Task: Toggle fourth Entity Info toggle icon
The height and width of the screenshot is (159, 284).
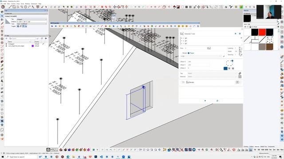Action: [26, 26]
